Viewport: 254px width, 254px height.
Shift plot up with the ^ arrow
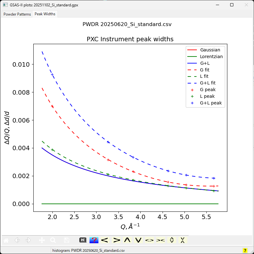tap(127, 240)
